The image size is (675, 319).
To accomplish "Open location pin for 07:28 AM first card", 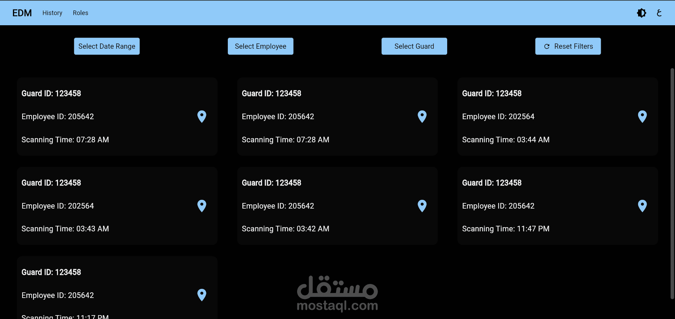I will click(202, 116).
